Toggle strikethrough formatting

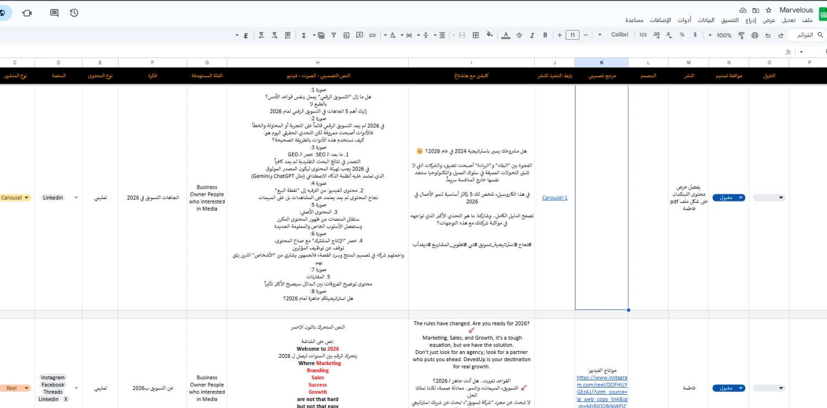[519, 35]
